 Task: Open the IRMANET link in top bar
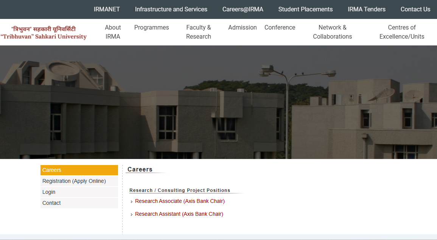(107, 9)
